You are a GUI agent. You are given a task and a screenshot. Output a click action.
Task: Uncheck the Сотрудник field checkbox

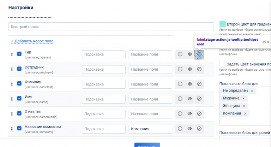[x=19, y=69]
